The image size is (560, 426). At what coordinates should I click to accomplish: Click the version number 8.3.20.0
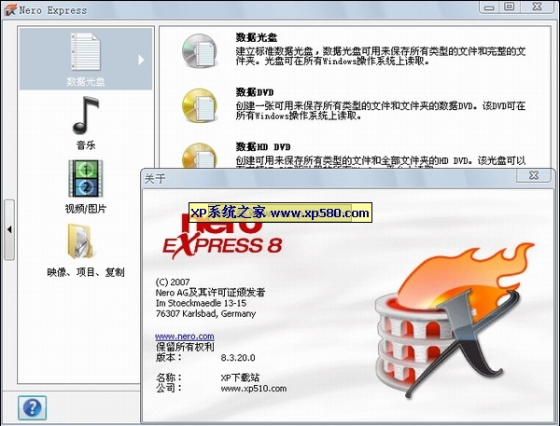[238, 358]
